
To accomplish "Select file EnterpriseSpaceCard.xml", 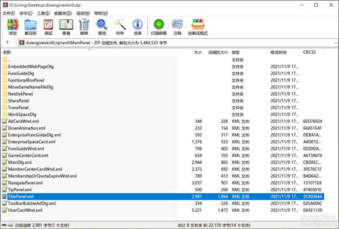I will pos(163,142).
